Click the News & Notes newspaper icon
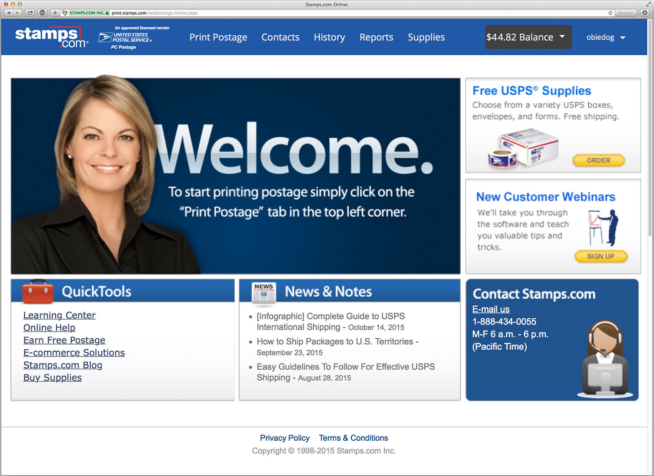Screen dimensions: 654x476 tap(264, 292)
